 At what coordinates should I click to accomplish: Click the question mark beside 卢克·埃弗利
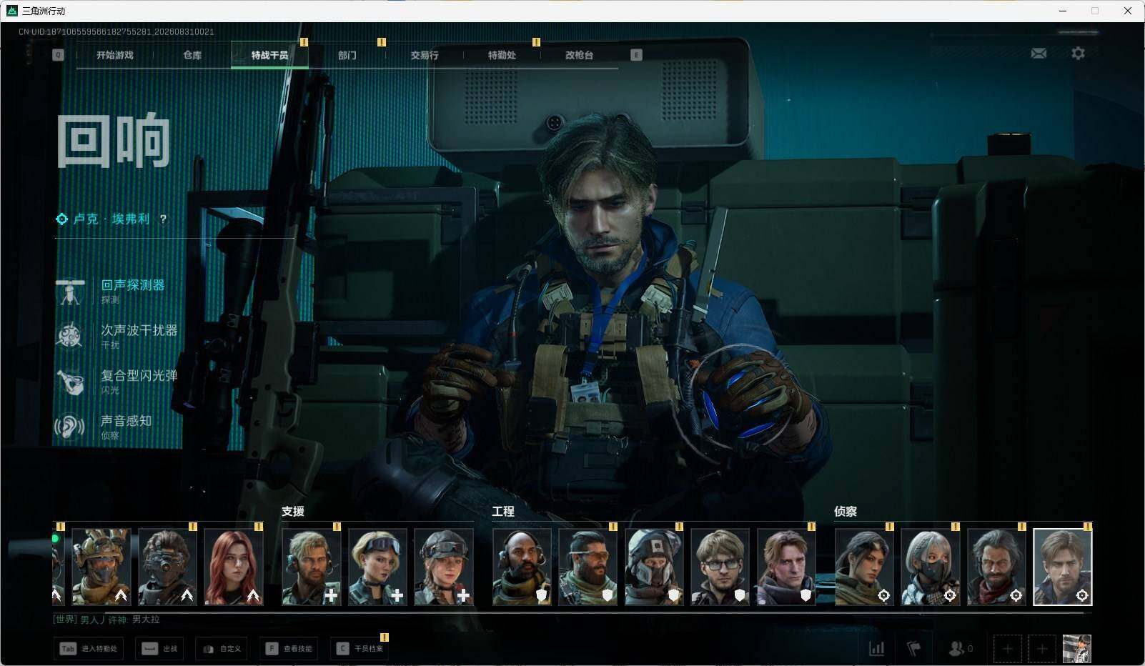[163, 219]
